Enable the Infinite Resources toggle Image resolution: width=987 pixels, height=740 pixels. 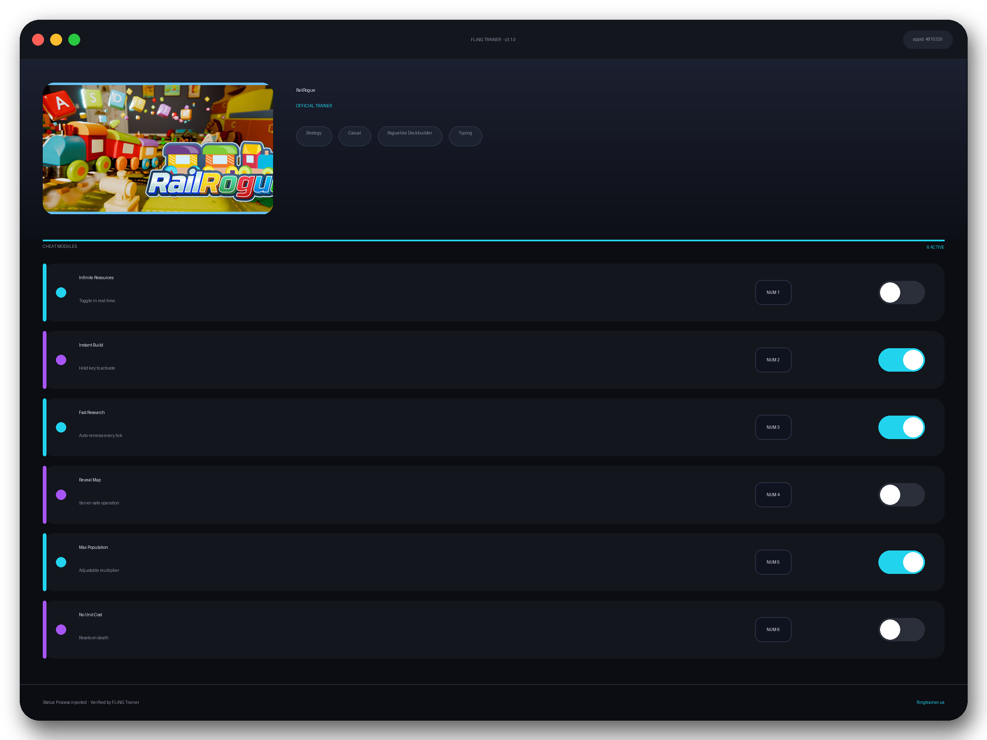tap(901, 293)
